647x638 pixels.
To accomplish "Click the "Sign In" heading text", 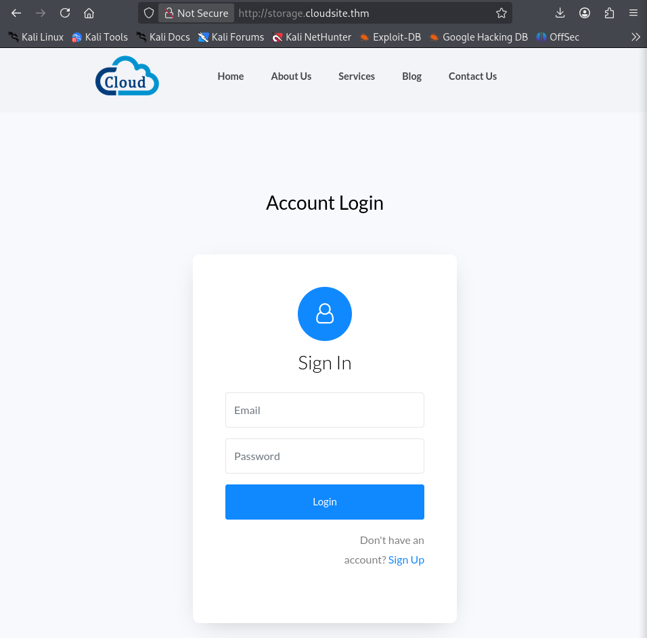I will coord(325,363).
